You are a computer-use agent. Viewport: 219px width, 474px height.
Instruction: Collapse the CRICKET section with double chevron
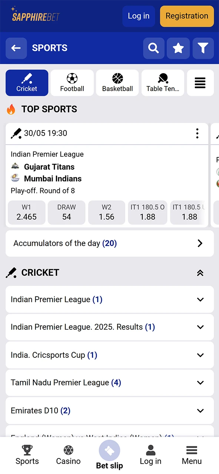(200, 273)
